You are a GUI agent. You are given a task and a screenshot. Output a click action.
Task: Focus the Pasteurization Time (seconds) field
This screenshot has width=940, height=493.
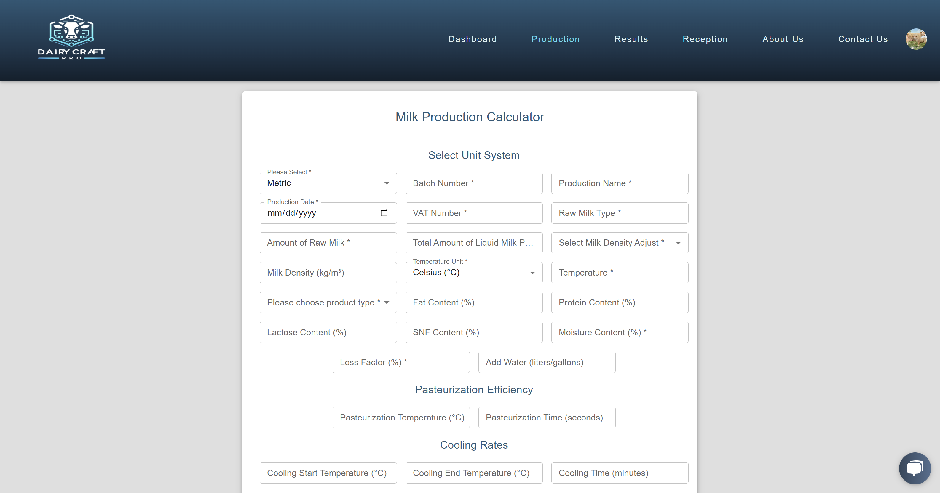(546, 418)
